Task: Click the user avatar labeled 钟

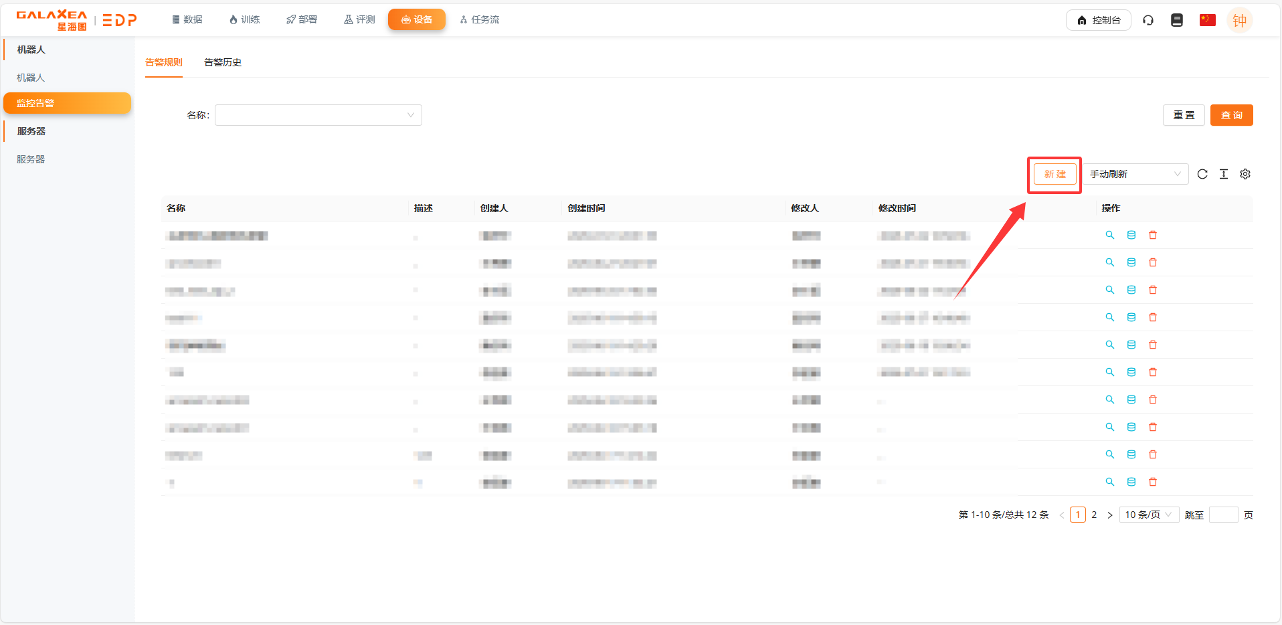Action: pos(1239,20)
